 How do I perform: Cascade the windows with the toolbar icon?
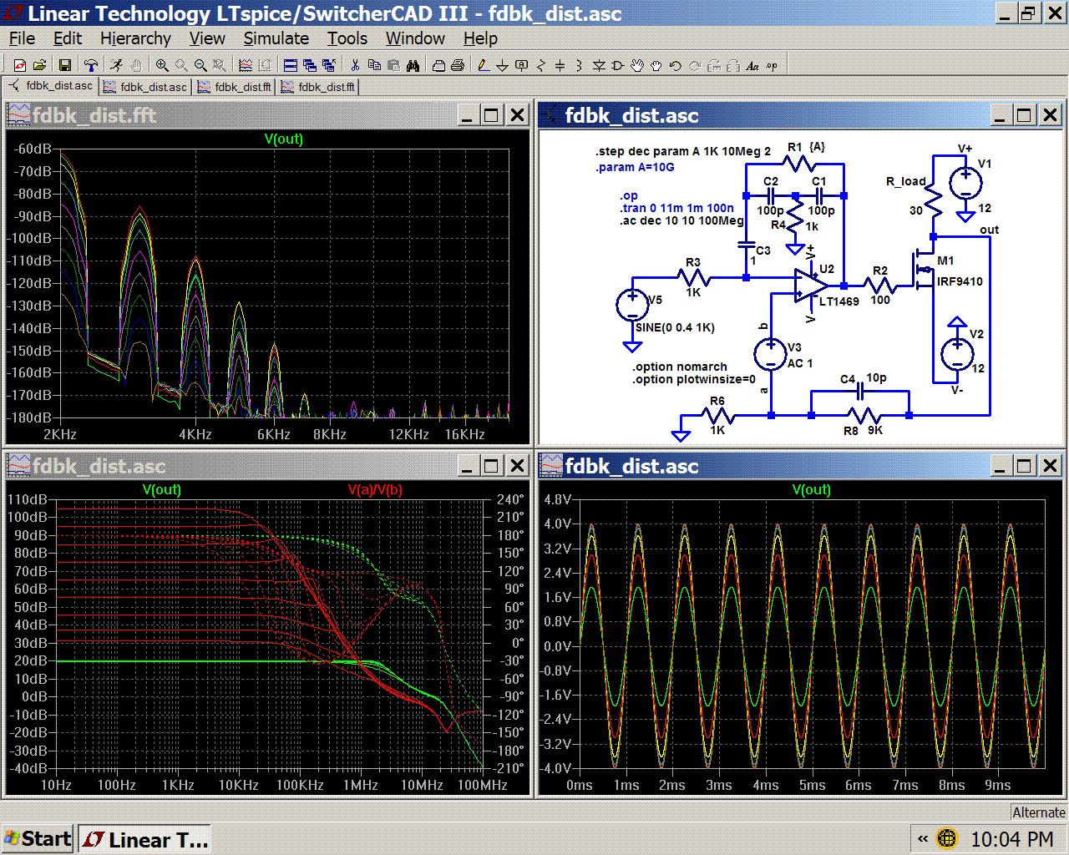click(310, 65)
